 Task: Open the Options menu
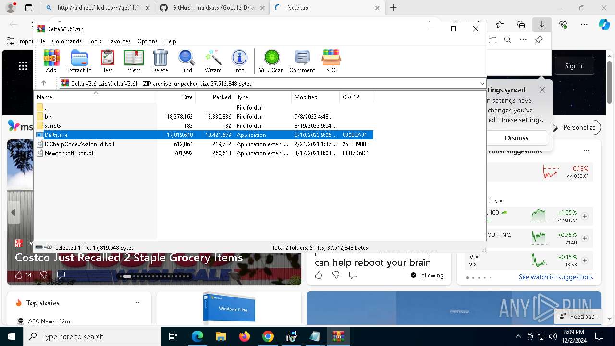[x=148, y=41]
